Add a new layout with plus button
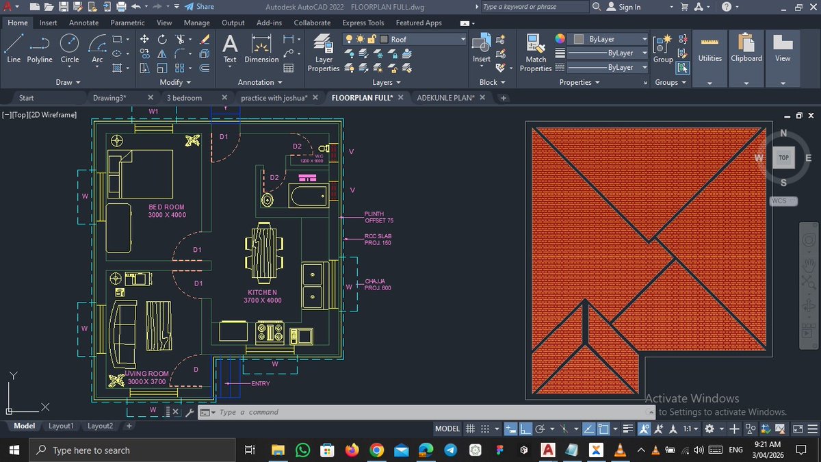 pyautogui.click(x=129, y=426)
